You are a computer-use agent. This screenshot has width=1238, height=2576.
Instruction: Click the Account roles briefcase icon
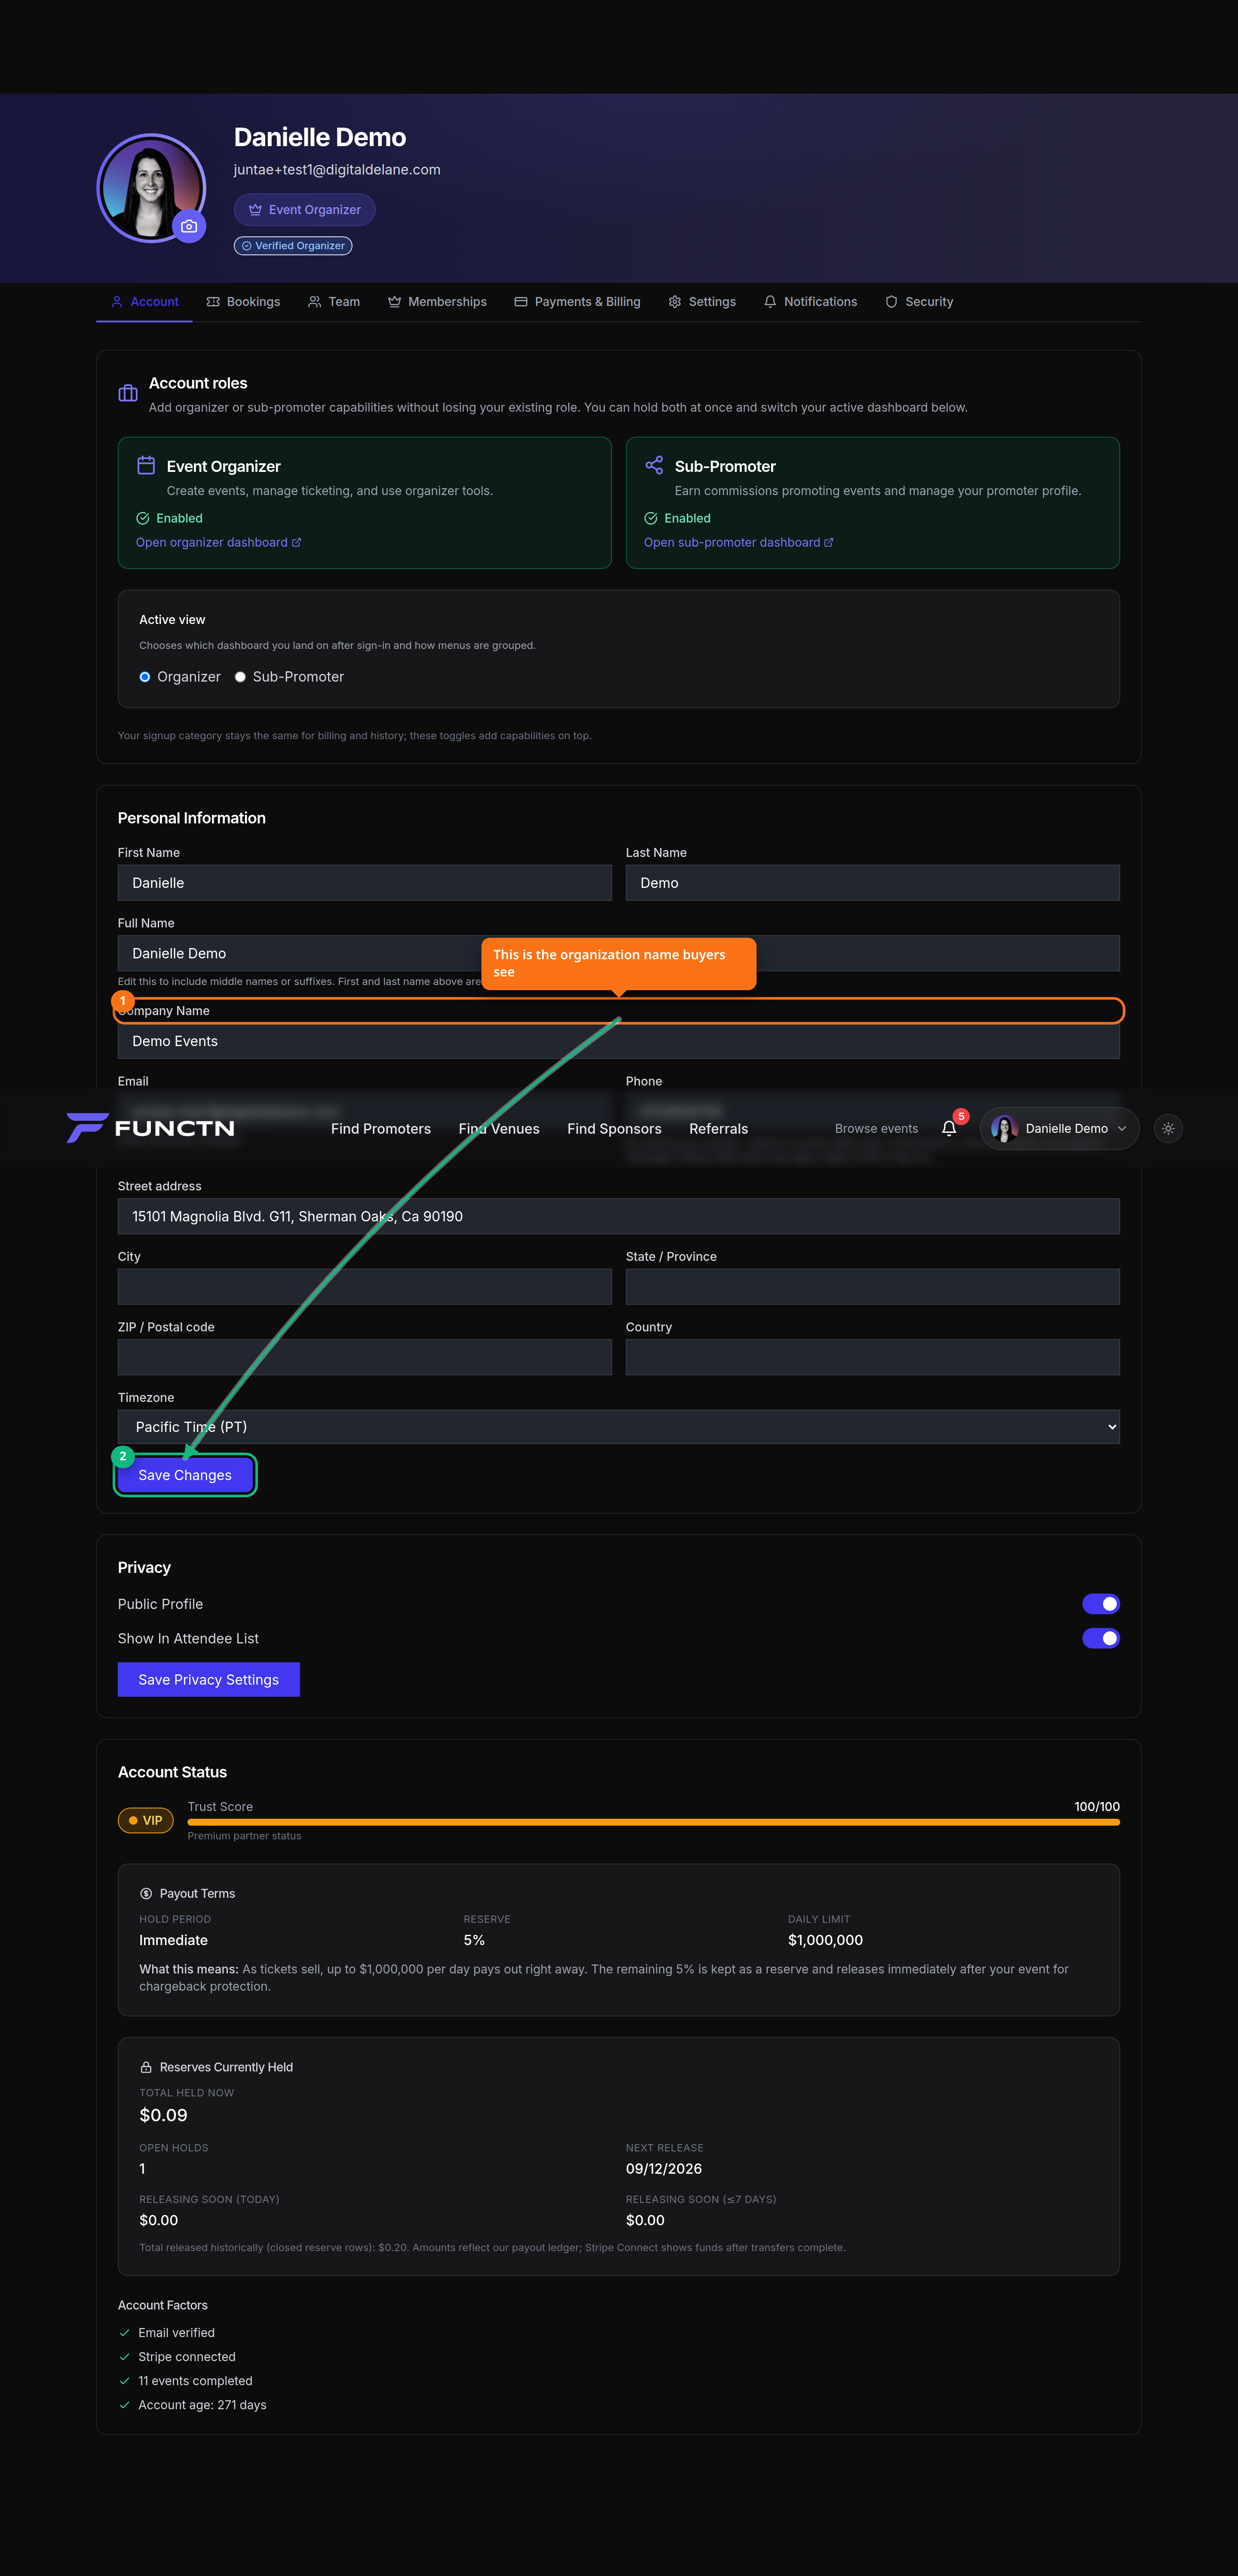[x=128, y=393]
